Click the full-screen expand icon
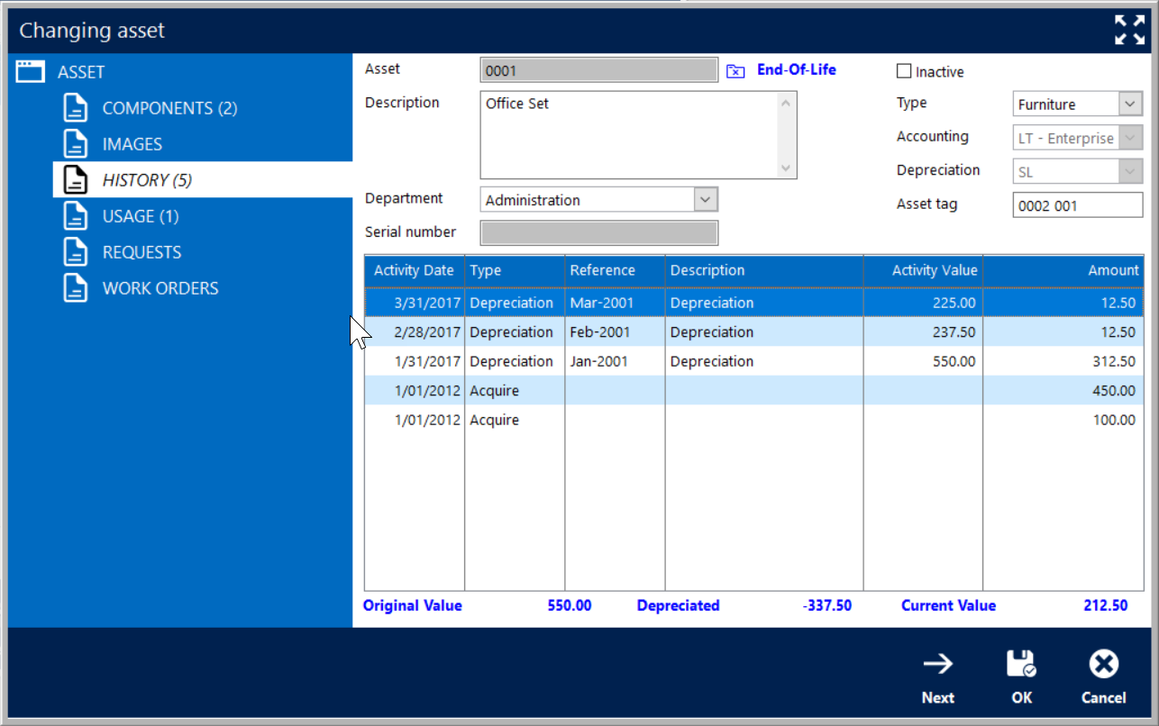The width and height of the screenshot is (1159, 726). pos(1129,30)
